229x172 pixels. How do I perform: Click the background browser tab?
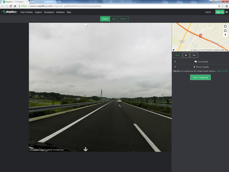click(x=42, y=2)
